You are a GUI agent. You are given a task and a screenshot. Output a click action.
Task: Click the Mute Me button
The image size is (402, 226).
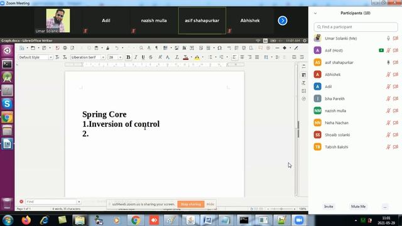click(x=359, y=207)
